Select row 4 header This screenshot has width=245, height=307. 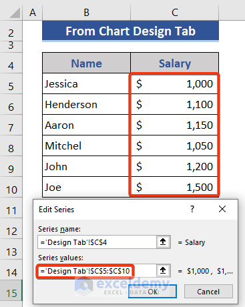pos(11,63)
